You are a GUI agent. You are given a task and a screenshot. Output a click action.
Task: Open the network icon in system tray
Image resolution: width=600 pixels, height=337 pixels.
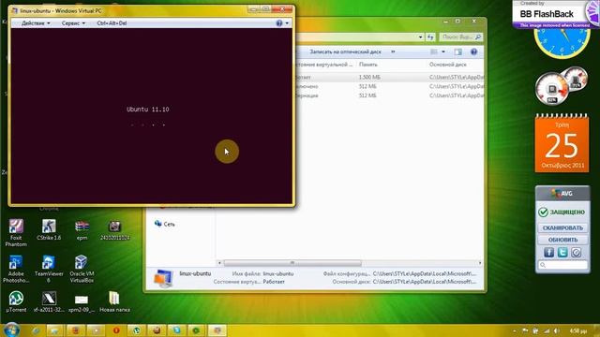[x=547, y=330]
